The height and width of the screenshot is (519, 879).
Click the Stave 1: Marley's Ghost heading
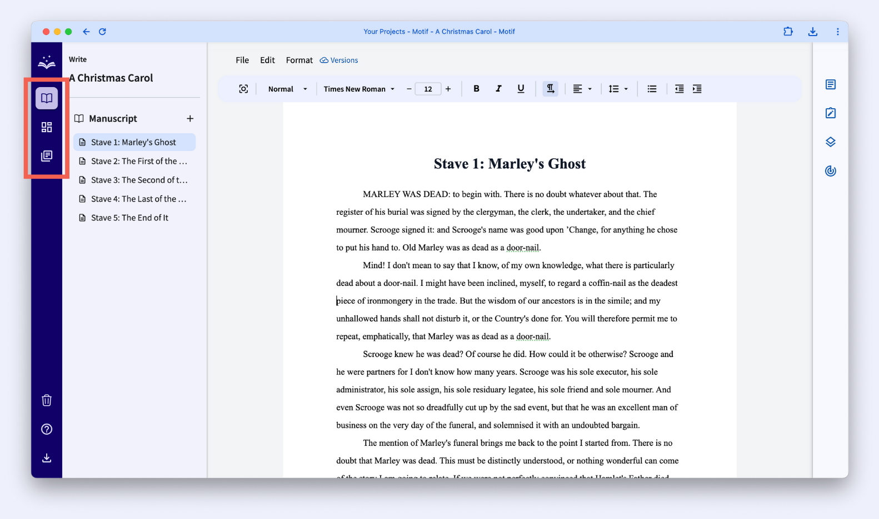tap(510, 164)
